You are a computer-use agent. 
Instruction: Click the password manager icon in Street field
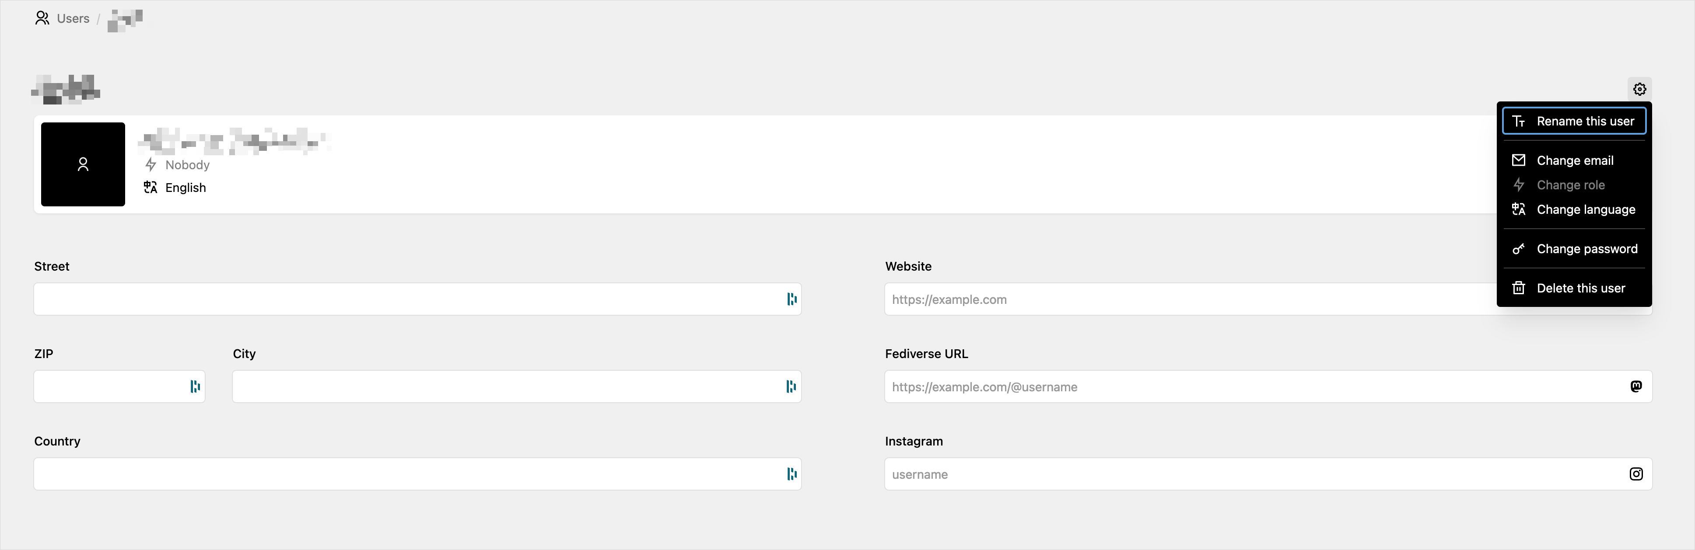point(791,299)
